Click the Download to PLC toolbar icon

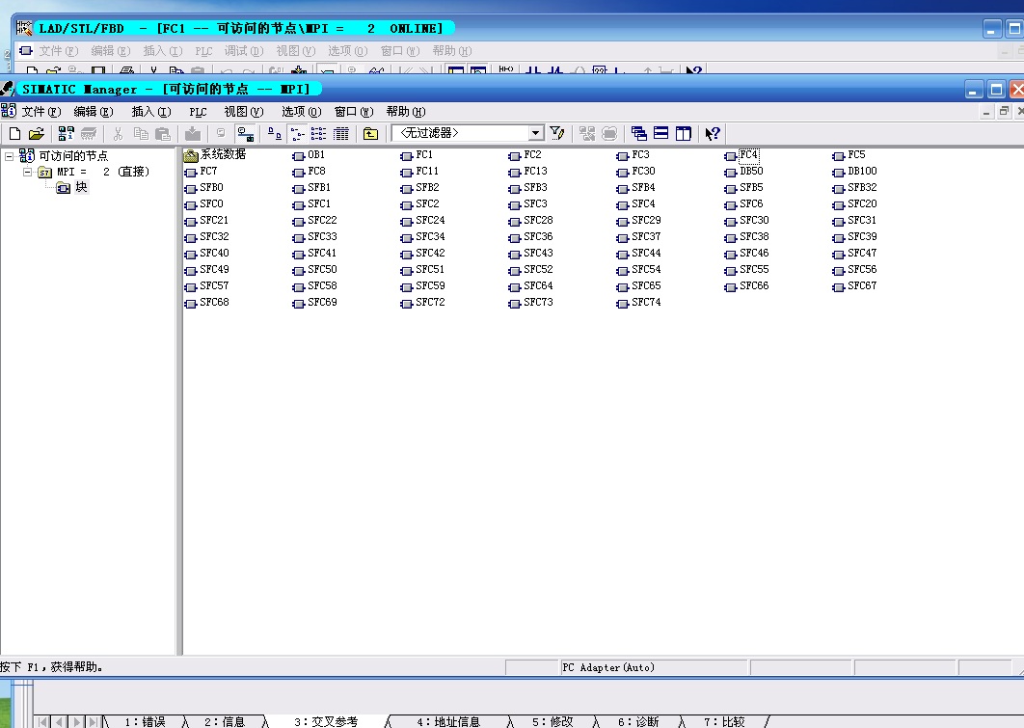(x=193, y=134)
